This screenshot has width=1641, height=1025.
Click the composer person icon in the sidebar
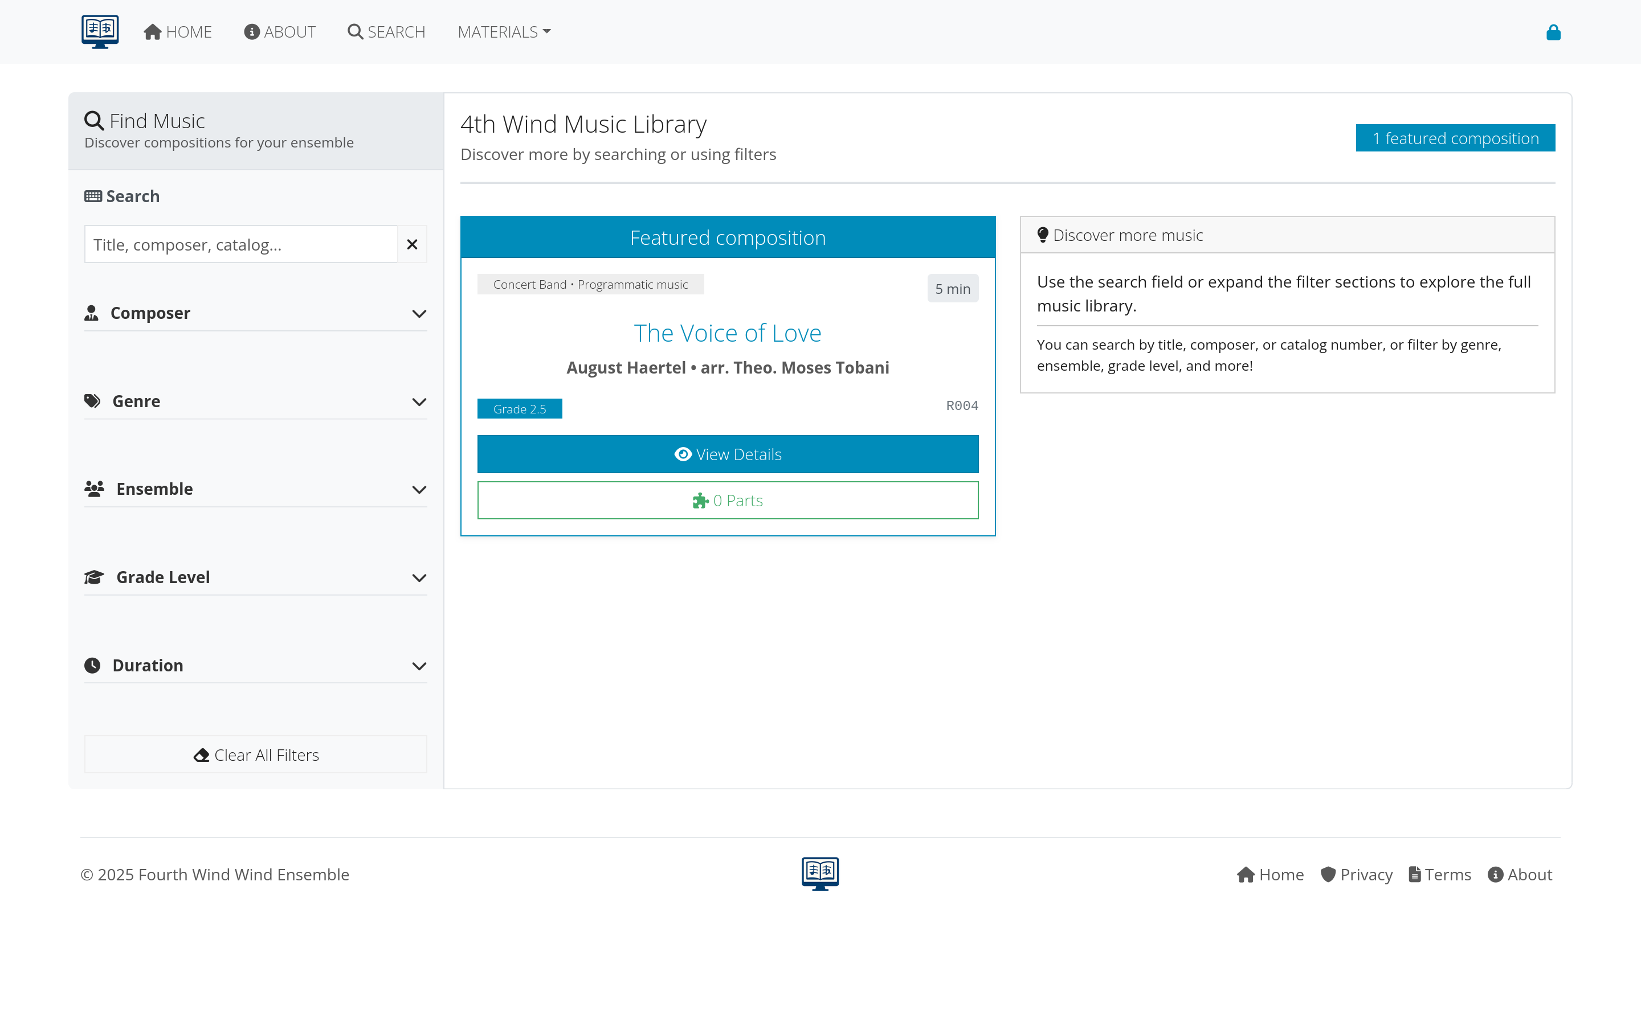coord(93,313)
